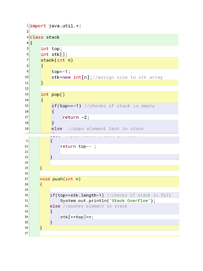203x271 pixels.
Task: Click 'top=-1;' statement in constructor
Action: coord(61,71)
